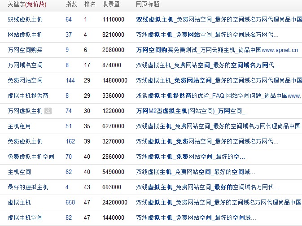Open keyword link 免费网站空间

[25, 80]
